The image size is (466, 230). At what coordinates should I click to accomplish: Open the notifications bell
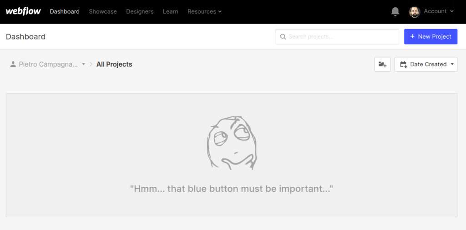coord(395,11)
